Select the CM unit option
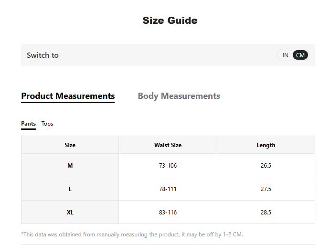This screenshot has height=245, width=330. (300, 55)
